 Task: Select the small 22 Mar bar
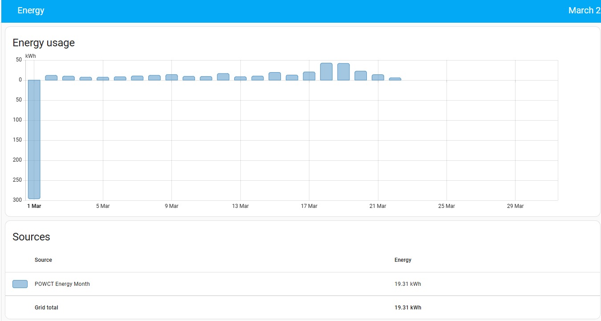coord(395,79)
